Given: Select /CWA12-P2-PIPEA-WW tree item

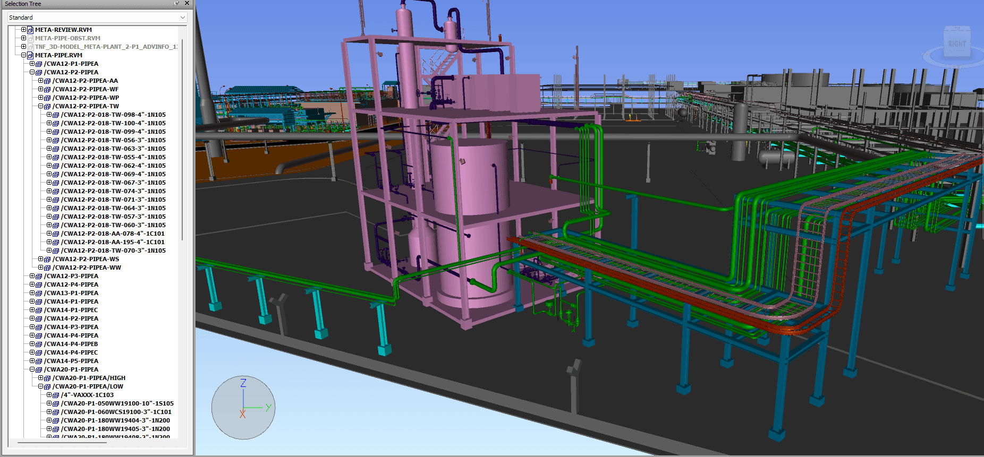Looking at the screenshot, I should pos(87,268).
